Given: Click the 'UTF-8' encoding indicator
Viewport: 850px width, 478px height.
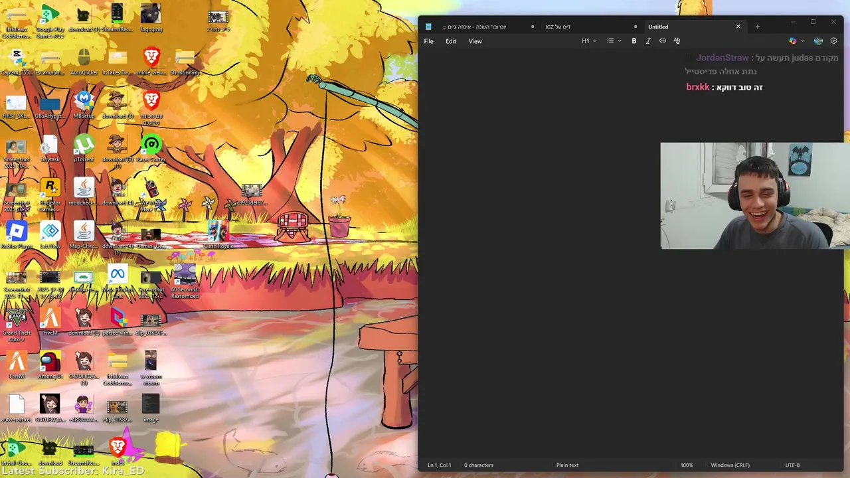Looking at the screenshot, I should click(792, 465).
